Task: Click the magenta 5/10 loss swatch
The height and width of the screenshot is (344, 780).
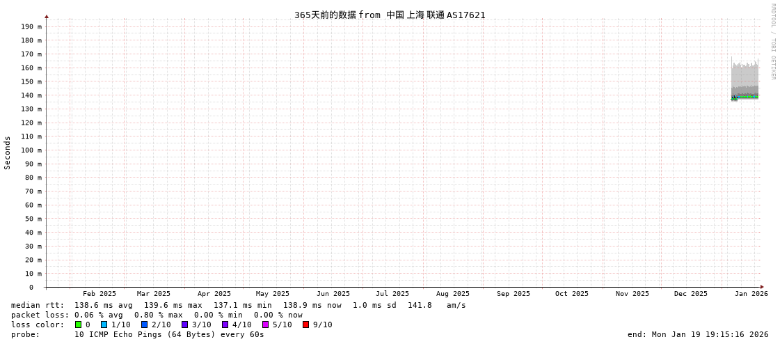Action: [266, 325]
